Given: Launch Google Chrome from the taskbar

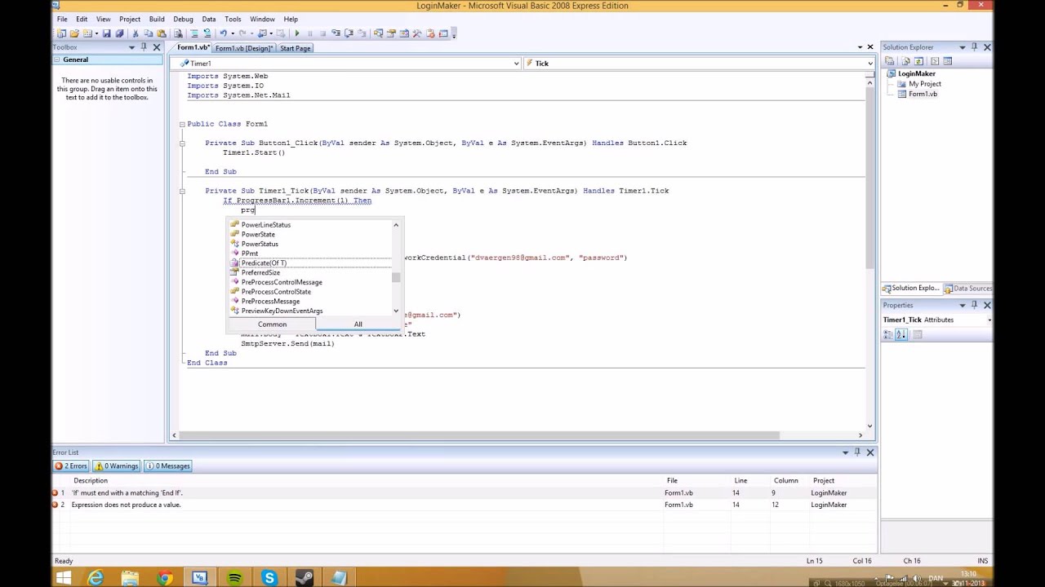Looking at the screenshot, I should [x=166, y=578].
